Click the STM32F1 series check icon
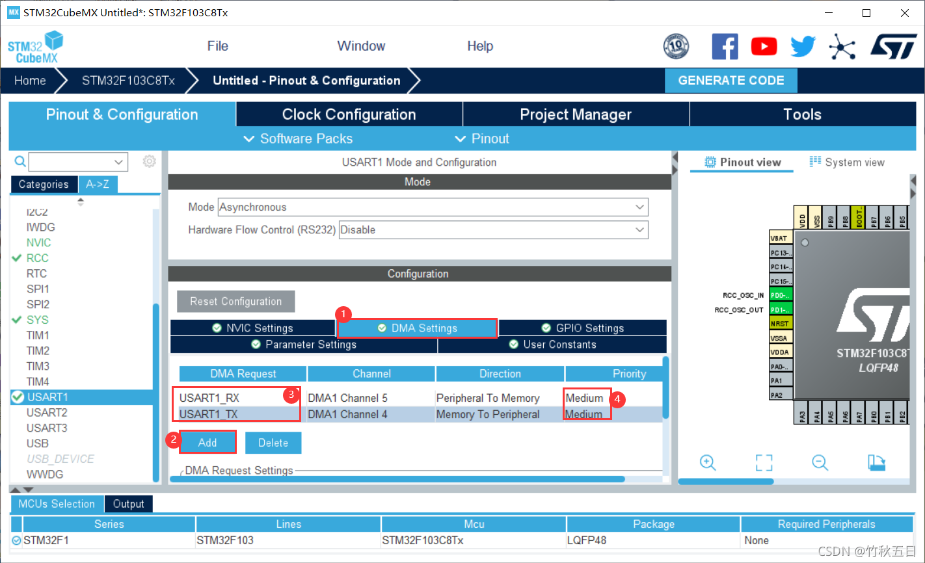This screenshot has width=925, height=563. 16,540
